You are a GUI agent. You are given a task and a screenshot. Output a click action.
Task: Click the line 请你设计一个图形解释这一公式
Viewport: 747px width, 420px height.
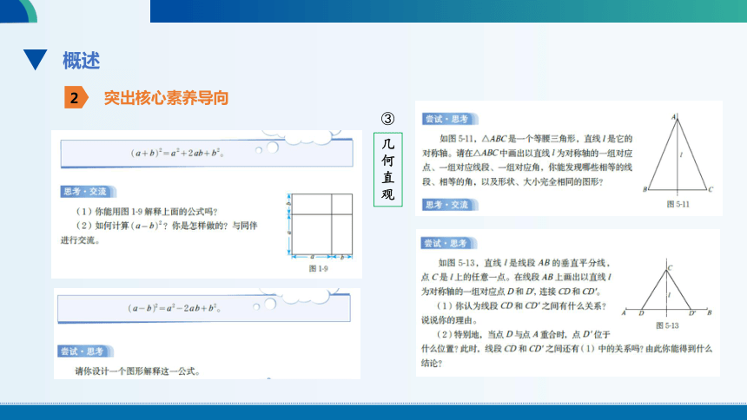(138, 371)
